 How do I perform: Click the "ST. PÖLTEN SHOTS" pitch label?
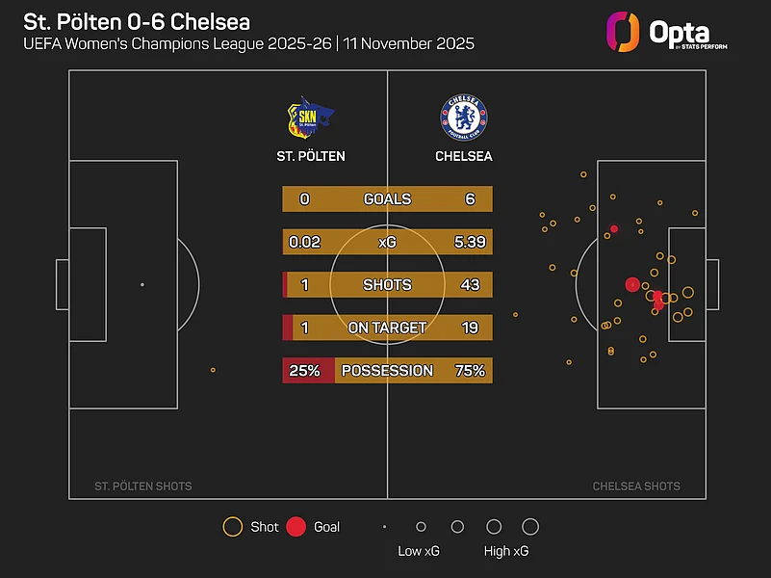pyautogui.click(x=143, y=486)
